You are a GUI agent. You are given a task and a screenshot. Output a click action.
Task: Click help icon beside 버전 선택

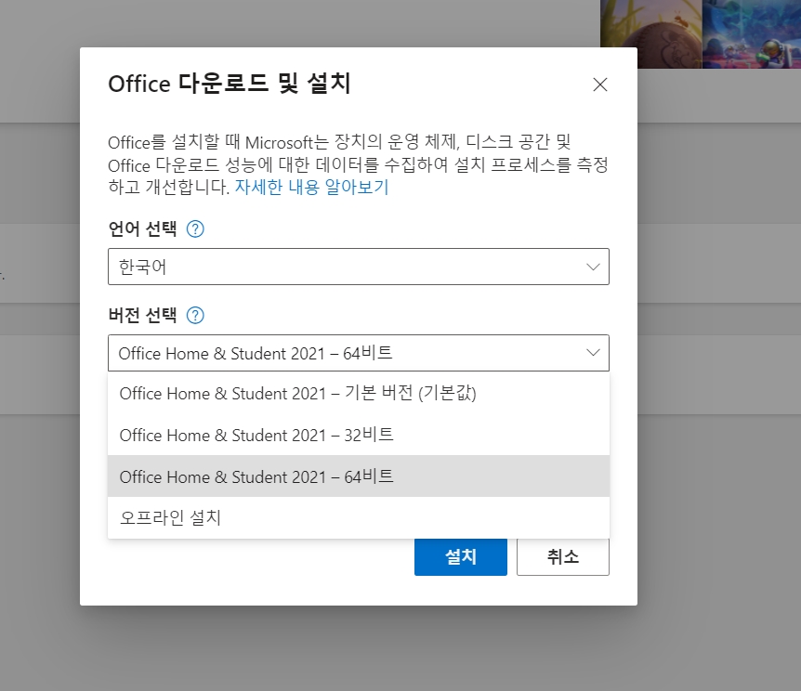click(195, 315)
